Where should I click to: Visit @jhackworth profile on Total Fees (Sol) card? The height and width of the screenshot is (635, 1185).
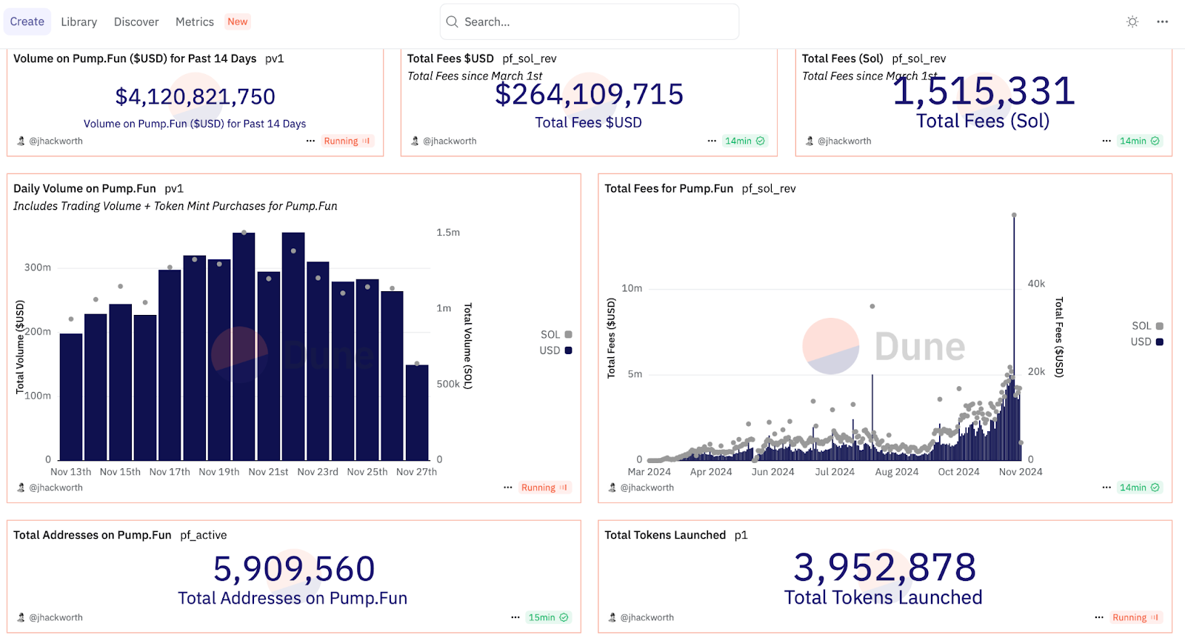coord(844,141)
